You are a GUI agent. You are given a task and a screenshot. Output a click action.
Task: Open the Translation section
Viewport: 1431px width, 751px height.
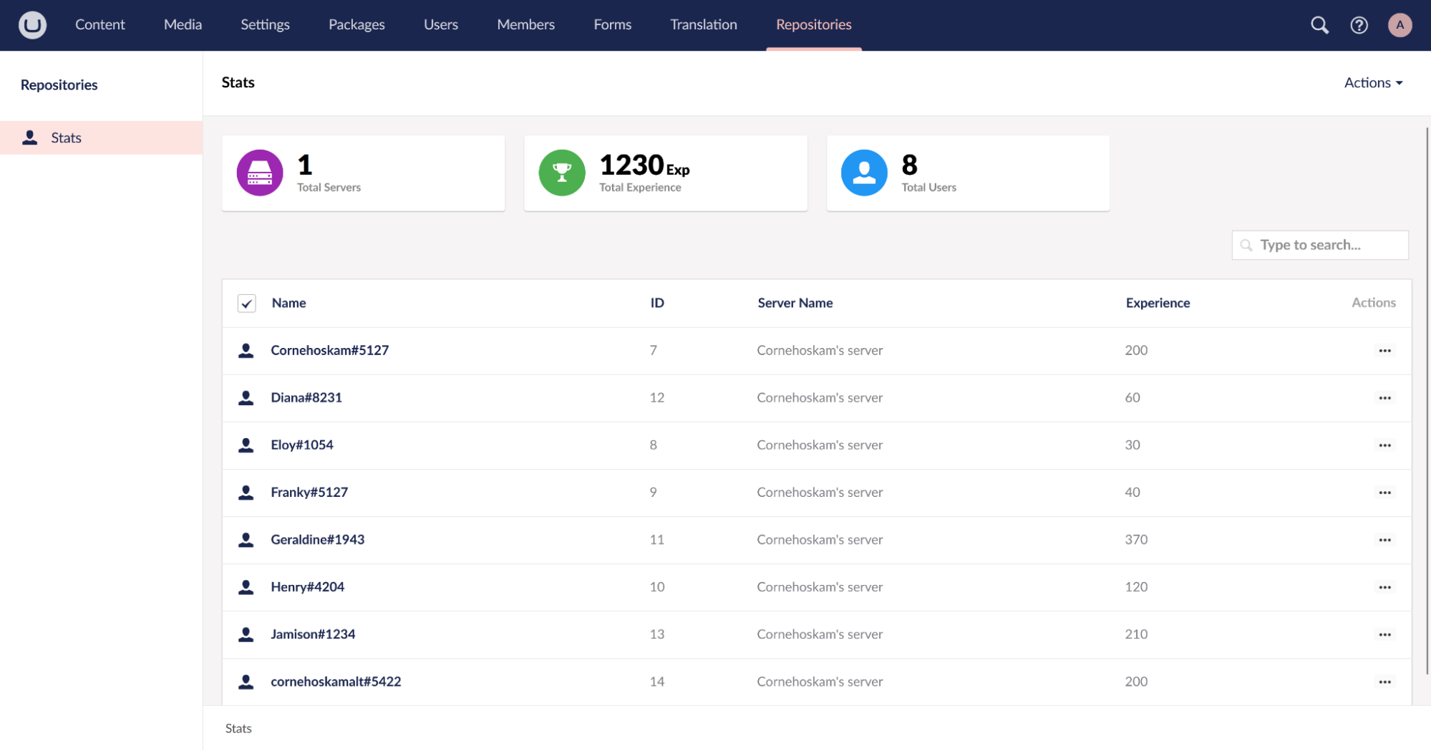[703, 24]
